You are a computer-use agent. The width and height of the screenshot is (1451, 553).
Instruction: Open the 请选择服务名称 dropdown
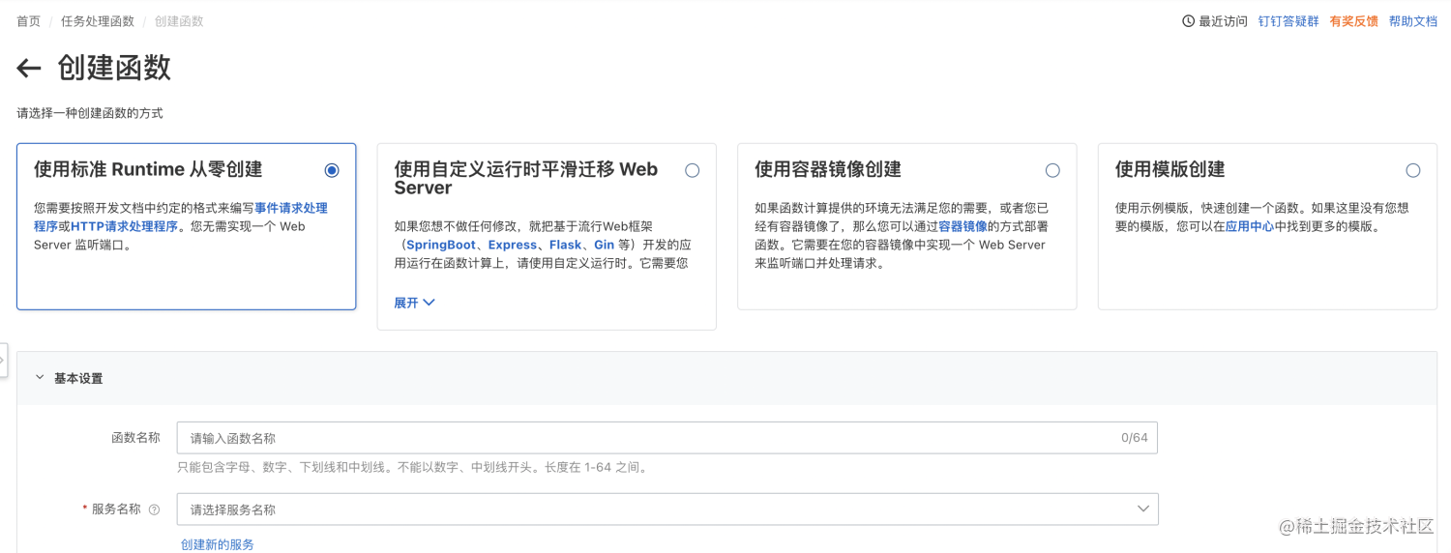click(667, 509)
